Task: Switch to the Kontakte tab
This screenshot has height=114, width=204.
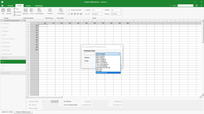Action: (10, 6)
